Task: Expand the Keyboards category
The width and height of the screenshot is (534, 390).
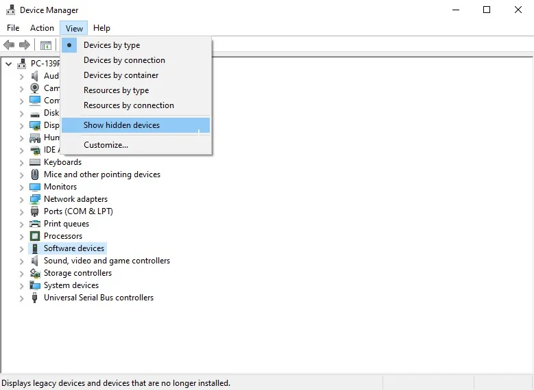Action: click(x=21, y=163)
